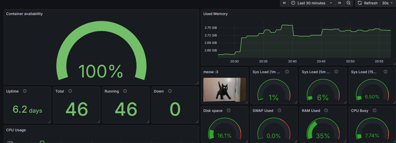The width and height of the screenshot is (396, 143).
Task: Click the meow :3 panel title
Action: pos(211,72)
